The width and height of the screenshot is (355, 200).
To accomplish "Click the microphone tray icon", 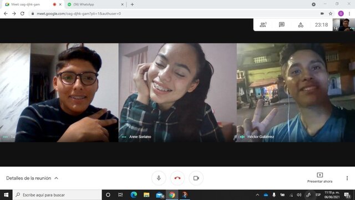I will (274, 195).
